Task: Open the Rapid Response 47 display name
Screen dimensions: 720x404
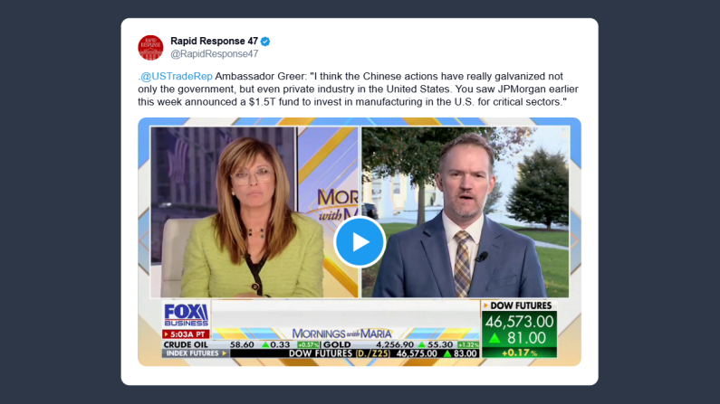Action: point(214,42)
